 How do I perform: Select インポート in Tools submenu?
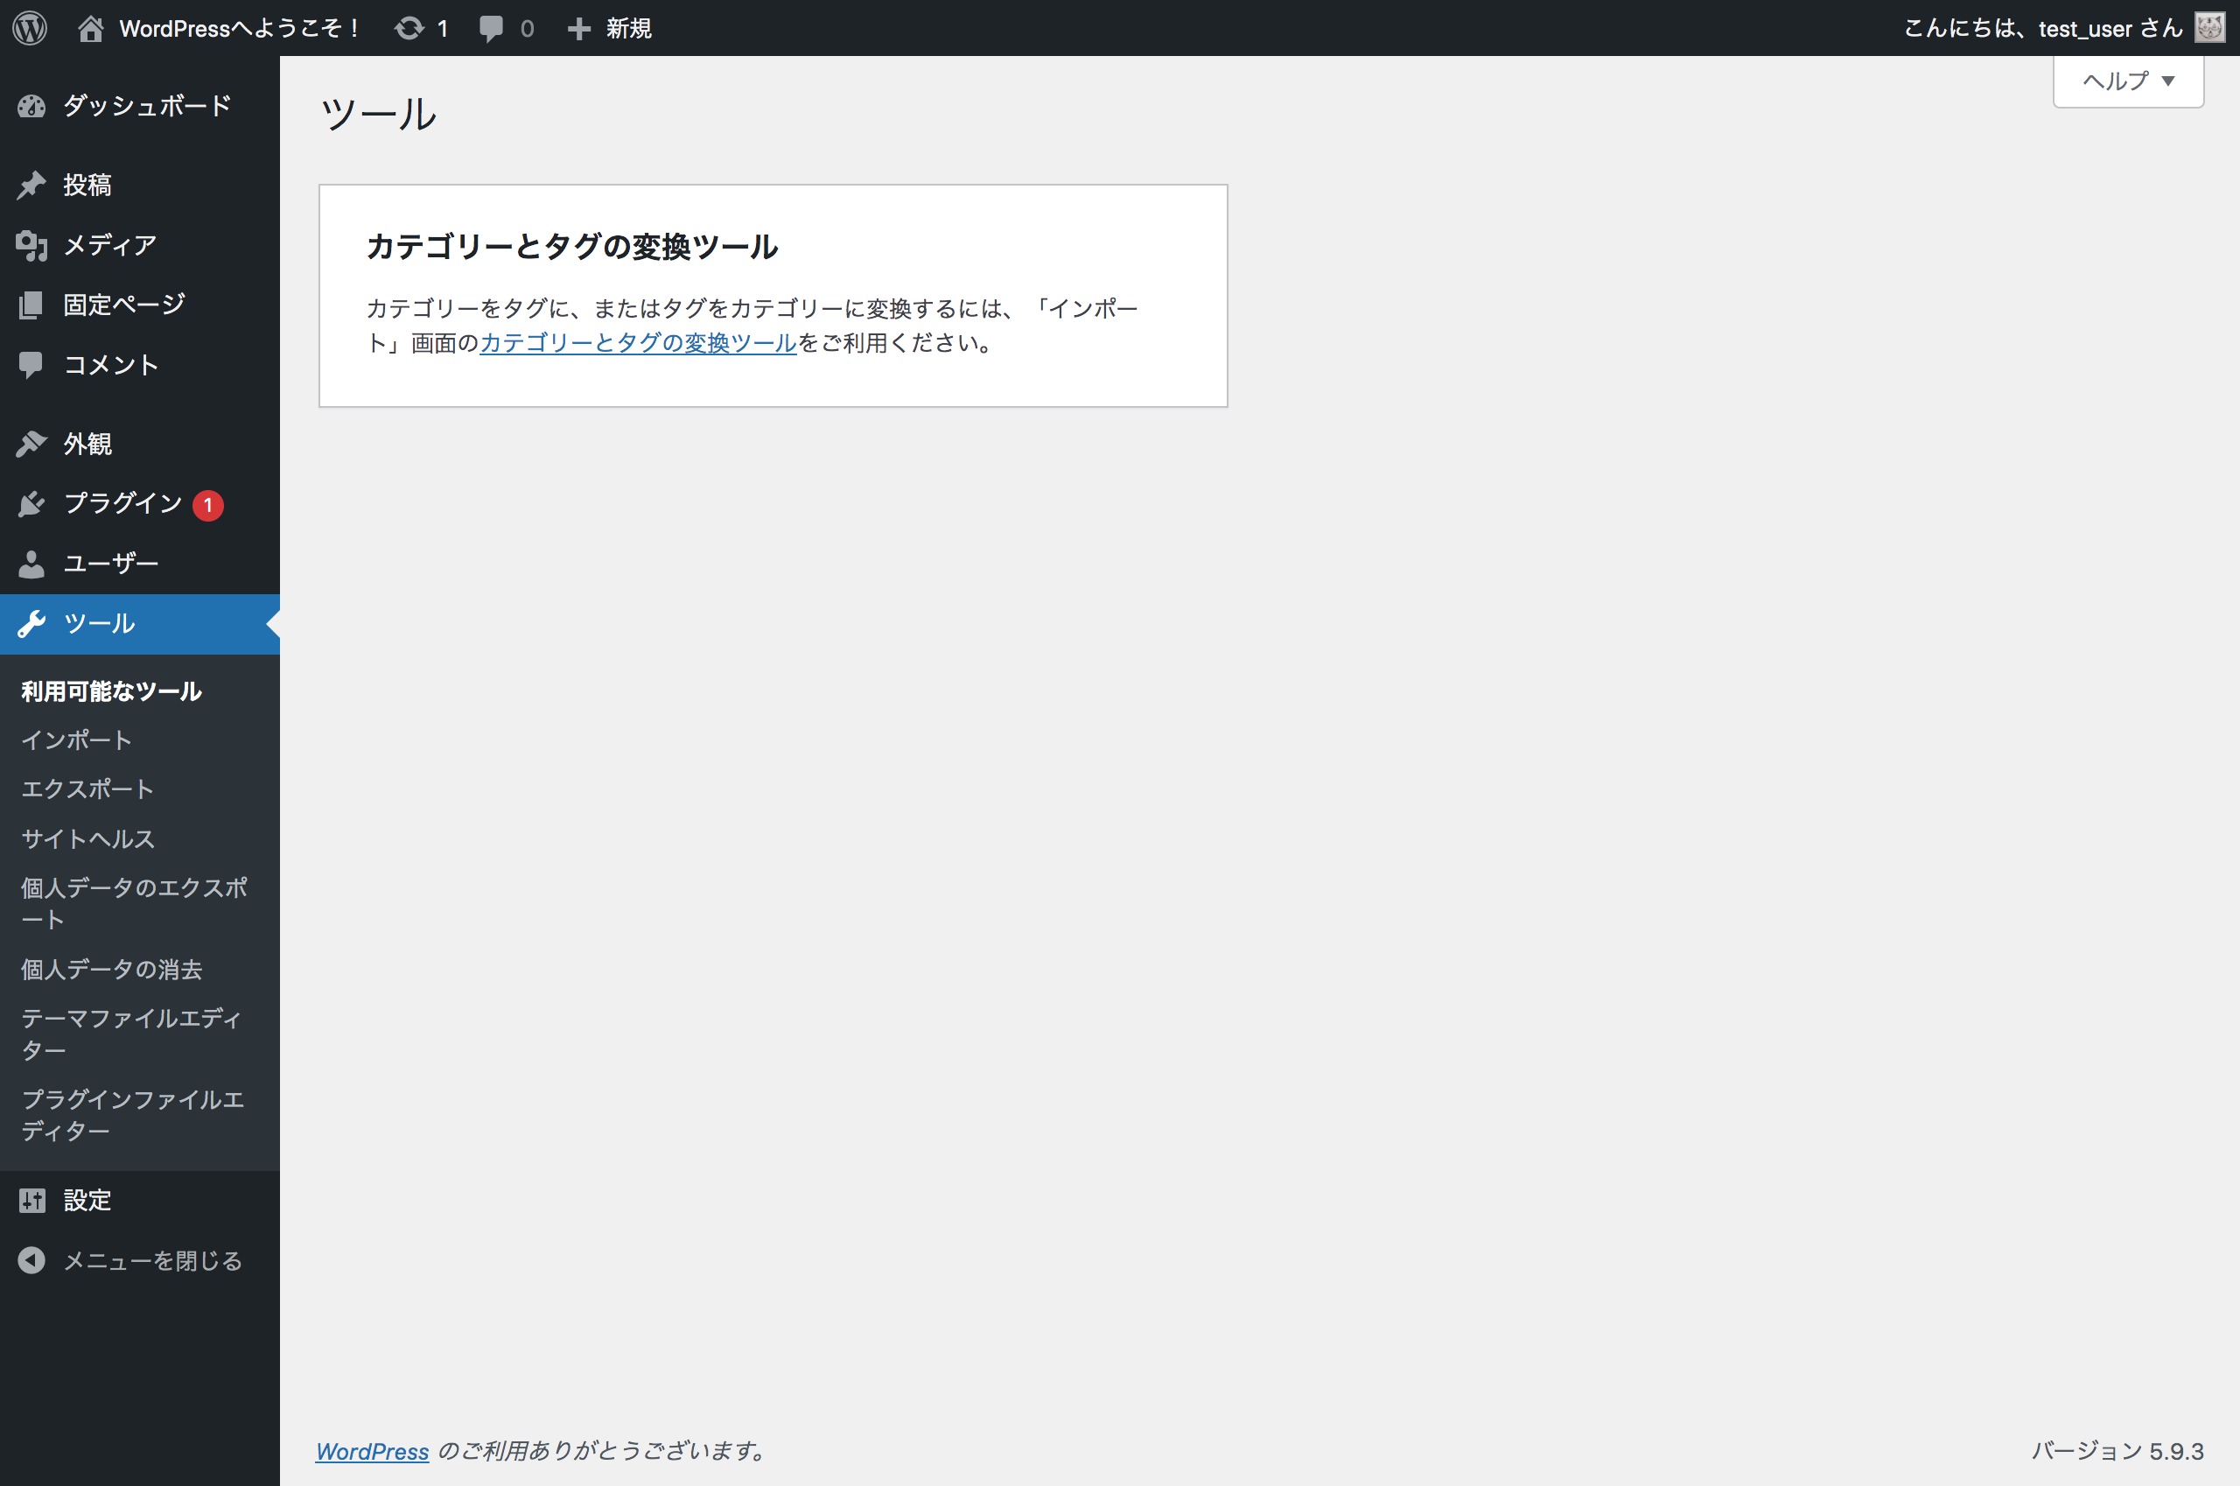(77, 740)
